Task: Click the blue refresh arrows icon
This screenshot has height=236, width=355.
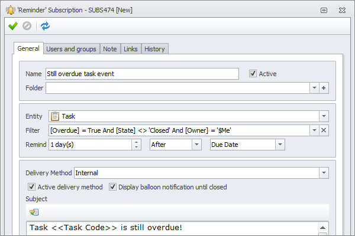Action: point(46,26)
